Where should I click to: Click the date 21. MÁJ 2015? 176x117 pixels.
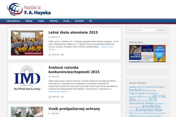(54, 113)
